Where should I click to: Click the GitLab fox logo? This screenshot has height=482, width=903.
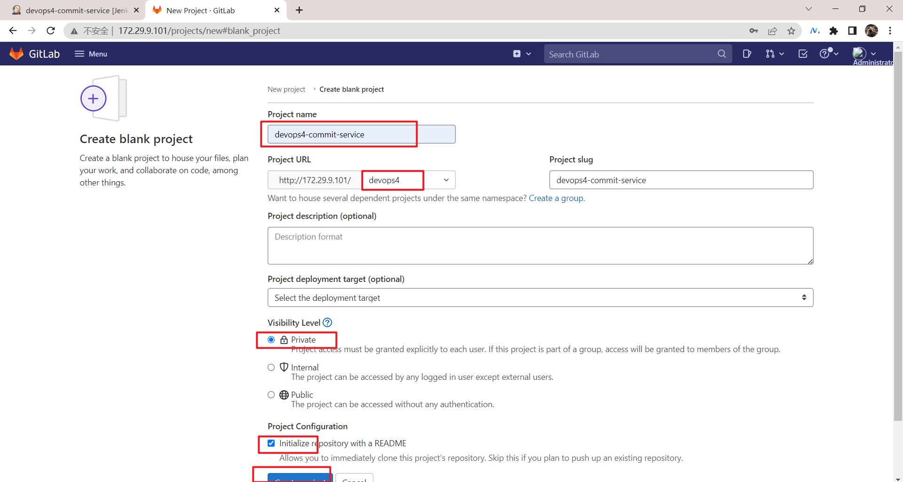tap(16, 54)
